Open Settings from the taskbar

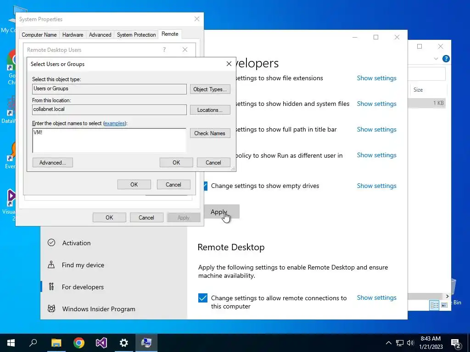pyautogui.click(x=124, y=343)
